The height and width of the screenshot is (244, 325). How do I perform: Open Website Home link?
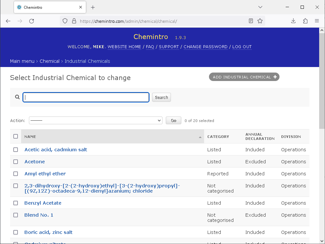pos(124,47)
